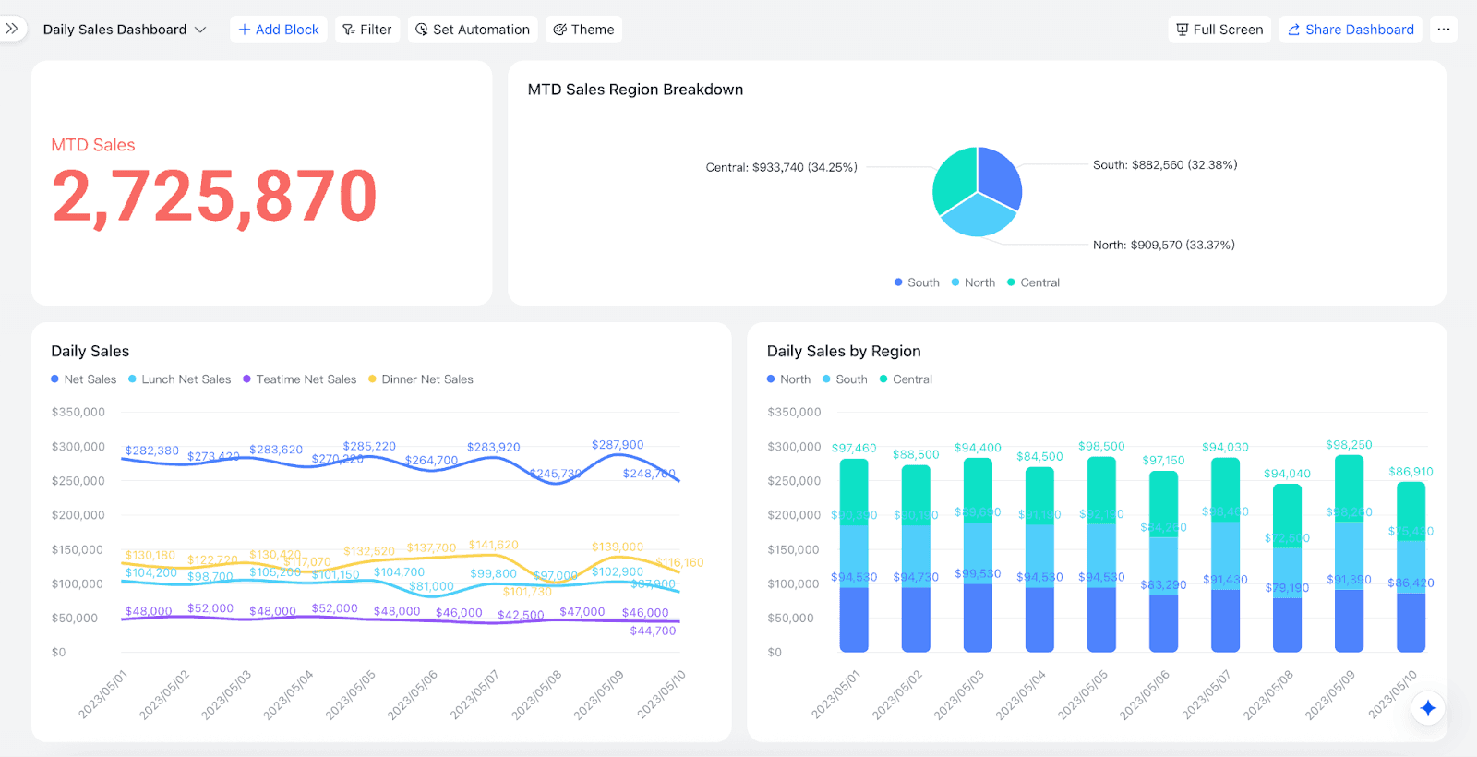Enter Full Screen mode
The image size is (1477, 757).
[x=1219, y=30]
